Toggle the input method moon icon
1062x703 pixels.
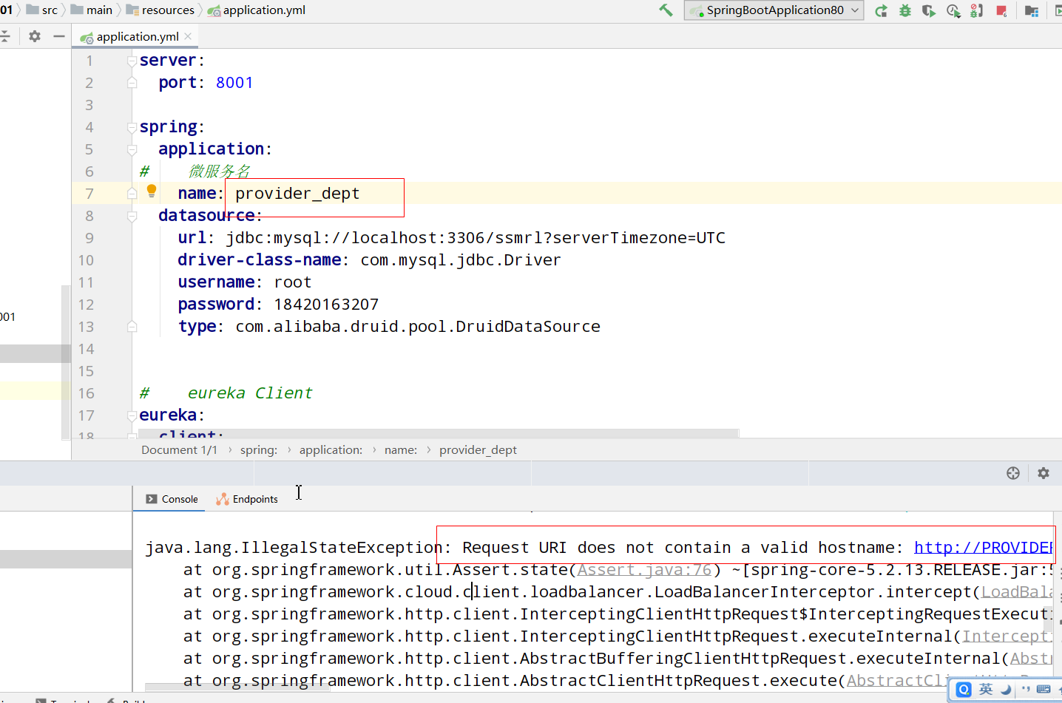[x=1006, y=690]
